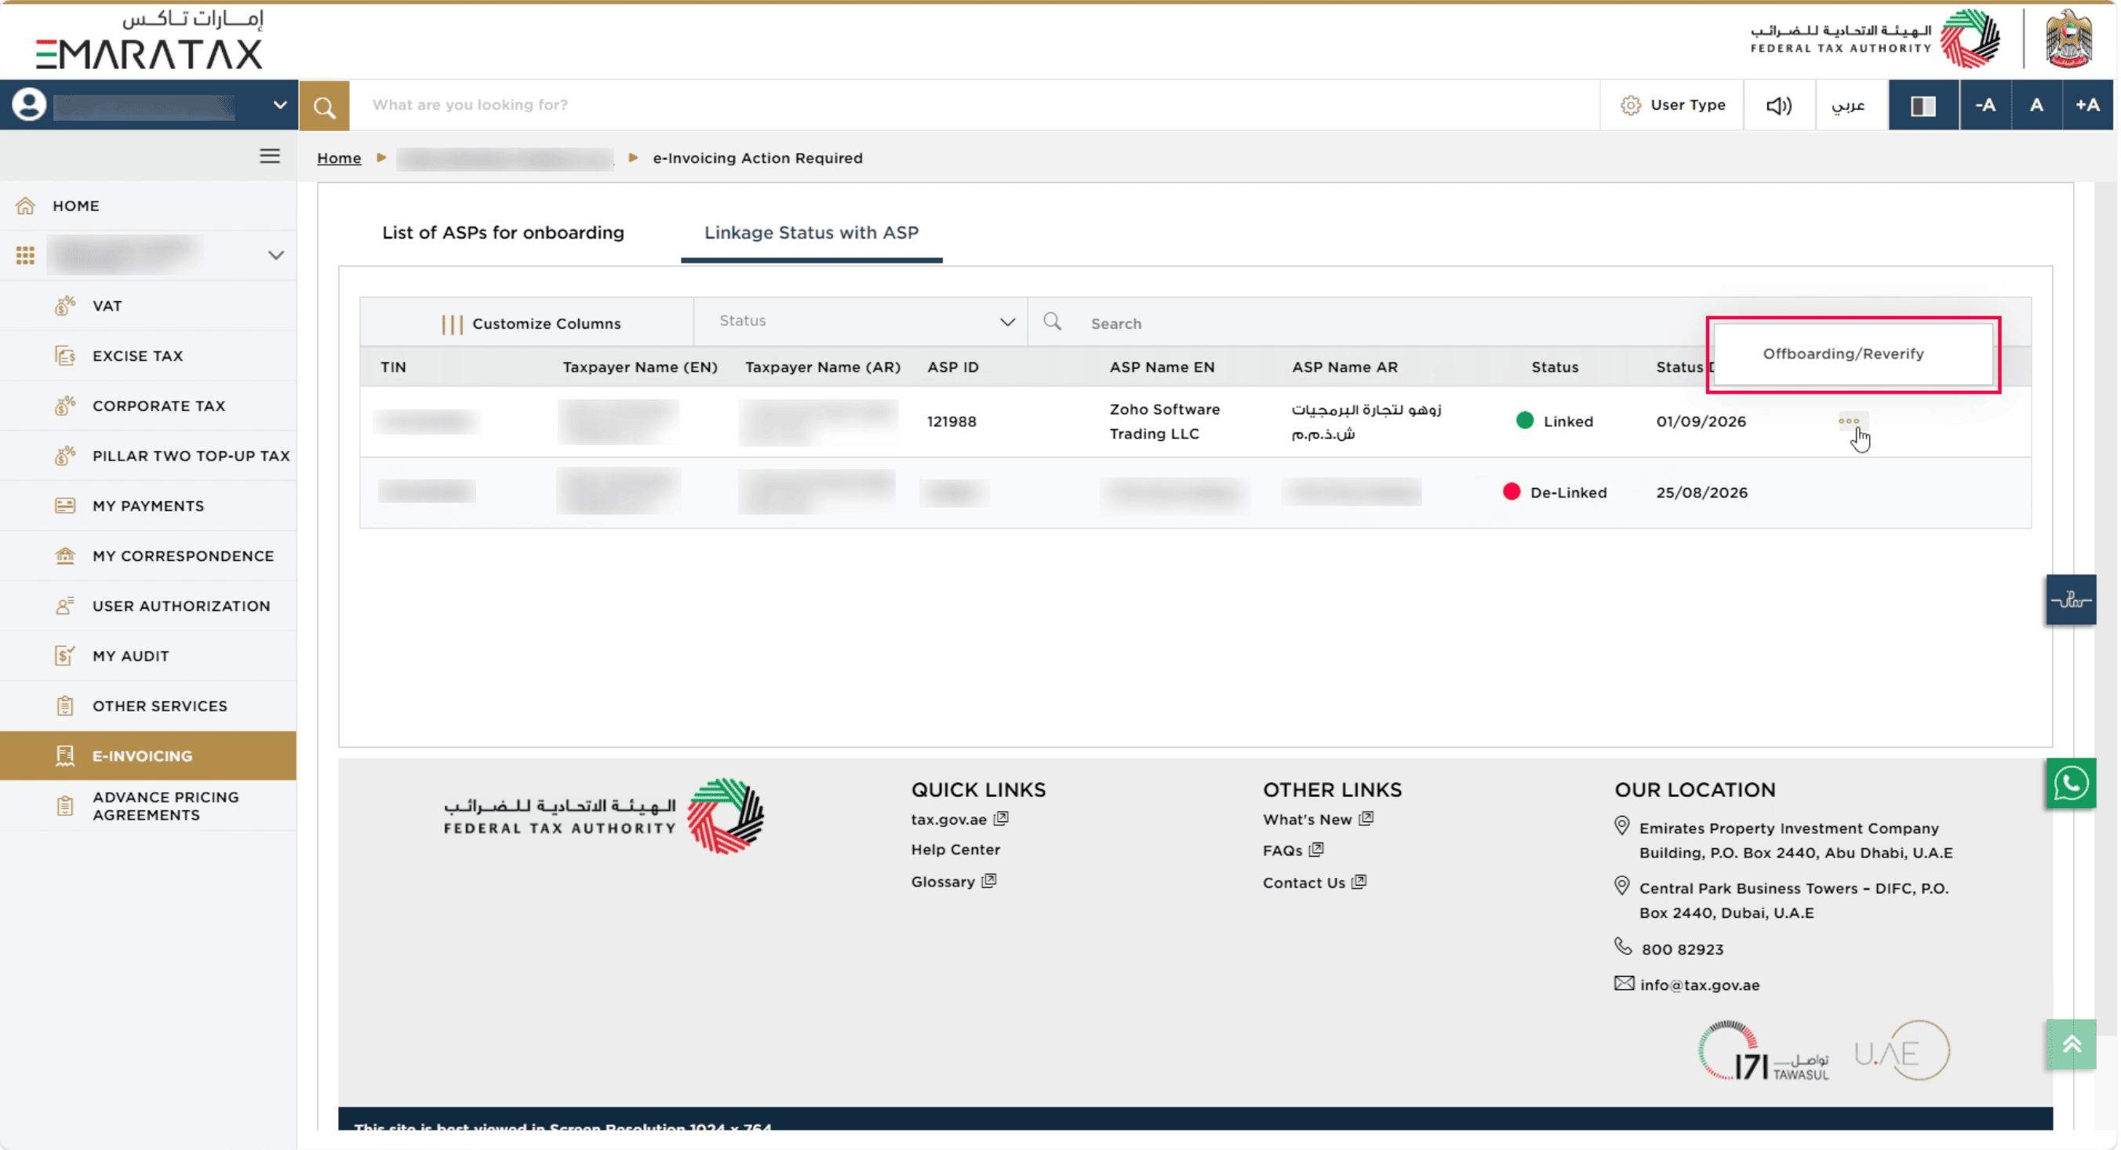Click the Home breadcrumb link
Image resolution: width=2121 pixels, height=1150 pixels.
[x=339, y=158]
